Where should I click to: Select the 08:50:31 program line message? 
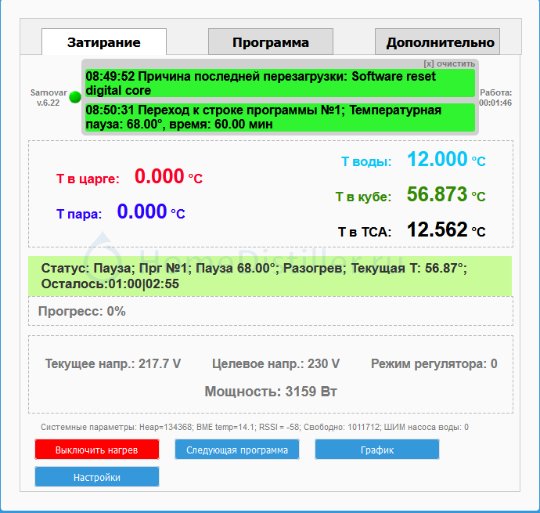280,117
